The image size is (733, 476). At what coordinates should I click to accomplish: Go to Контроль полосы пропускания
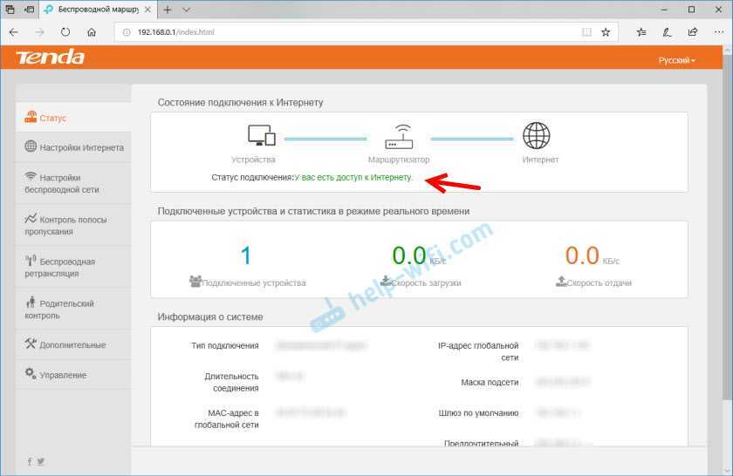point(73,226)
